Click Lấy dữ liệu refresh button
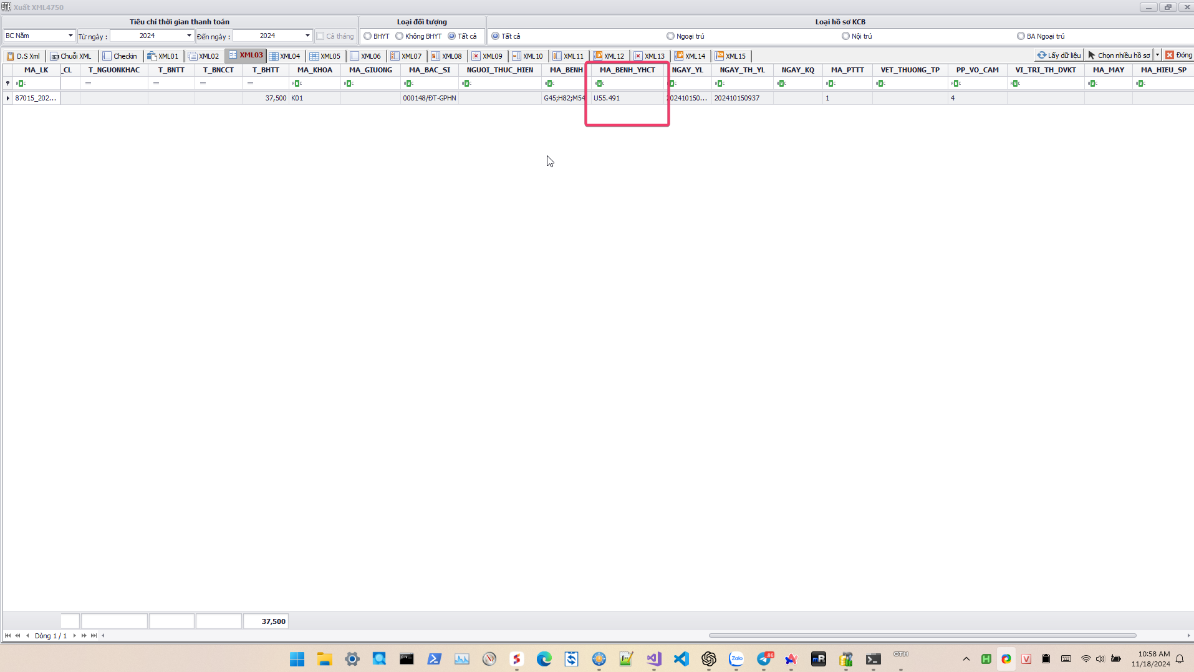 pos(1059,56)
